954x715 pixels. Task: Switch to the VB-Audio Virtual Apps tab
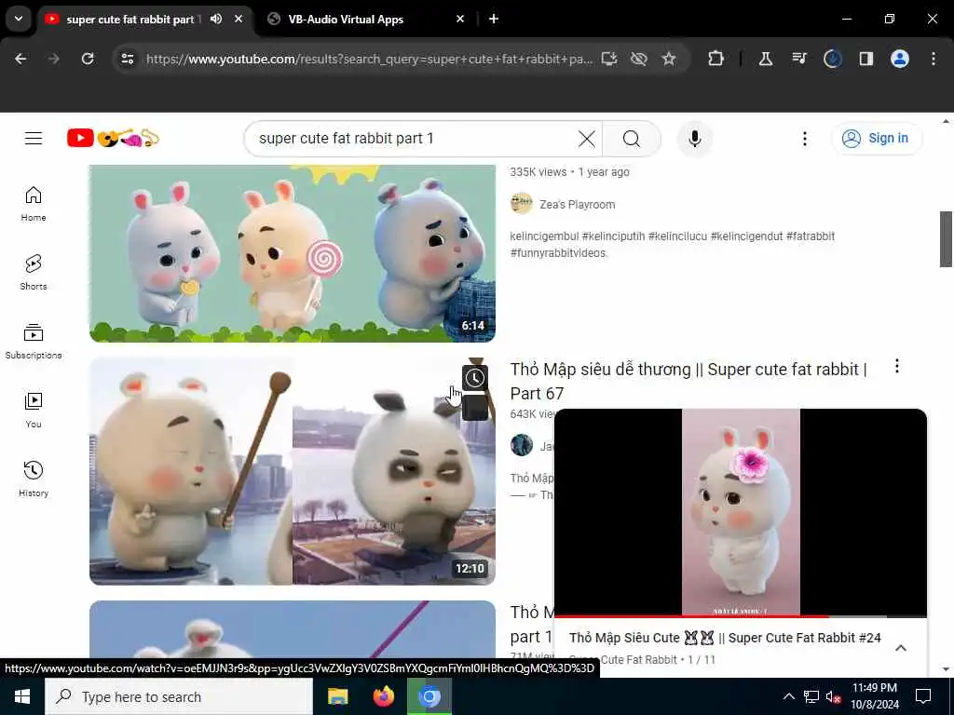tap(346, 19)
